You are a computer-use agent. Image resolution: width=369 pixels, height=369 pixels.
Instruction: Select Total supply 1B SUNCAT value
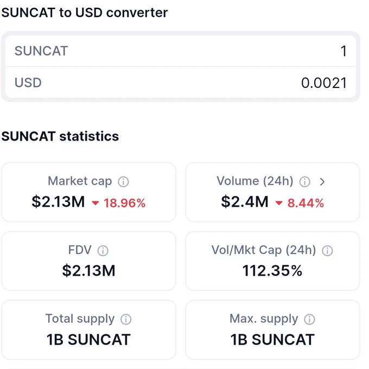pyautogui.click(x=88, y=340)
